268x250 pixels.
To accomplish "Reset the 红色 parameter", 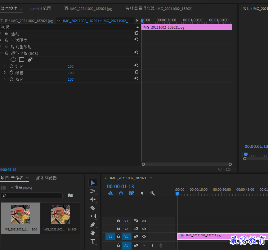I will pyautogui.click(x=136, y=65).
